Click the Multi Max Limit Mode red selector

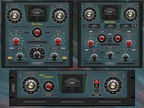118,38
